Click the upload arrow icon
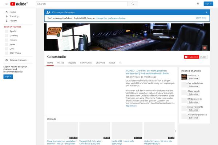The image size is (218, 145). tap(198, 4)
